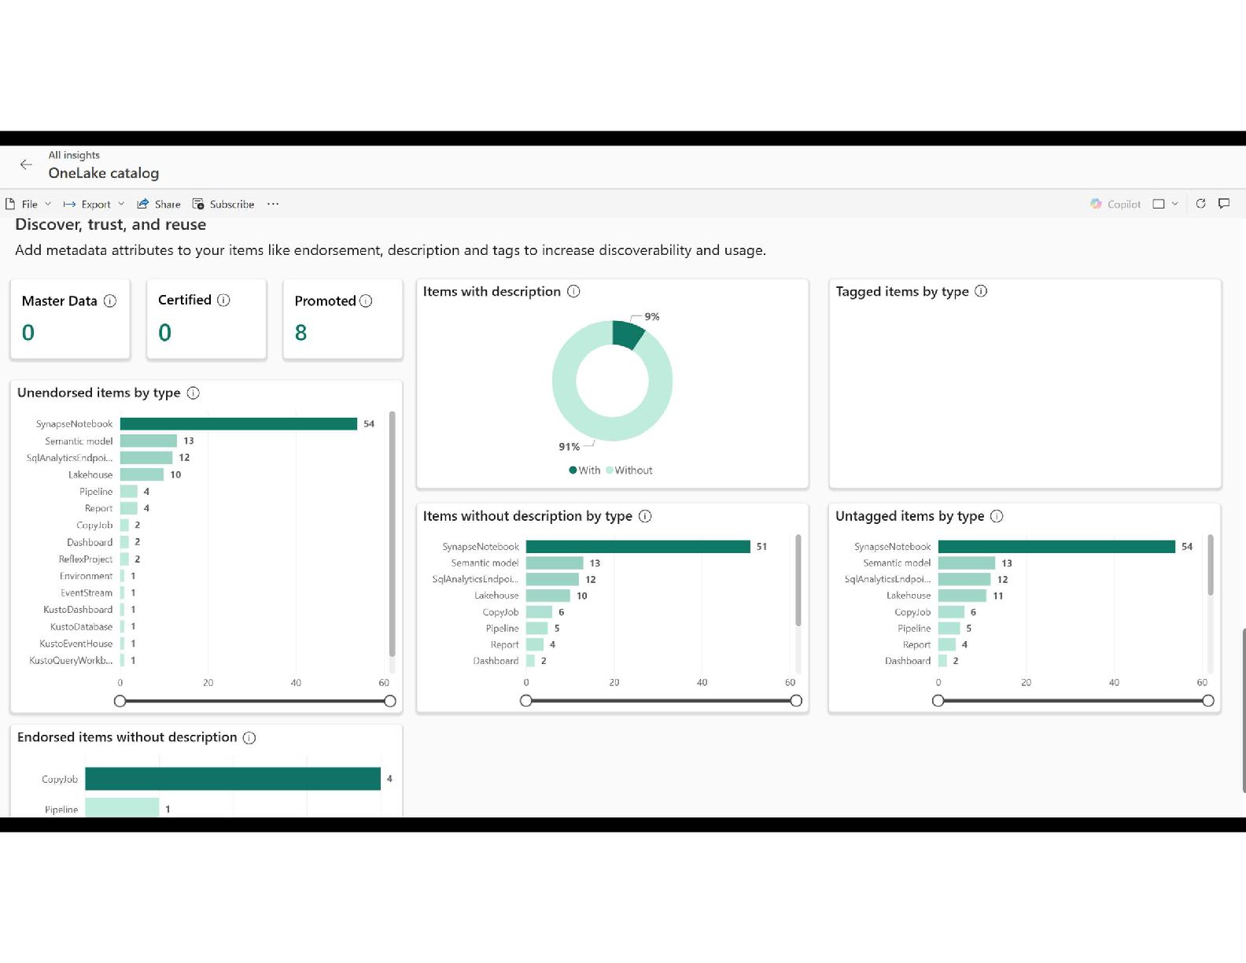Click the view layout icon

click(1159, 204)
